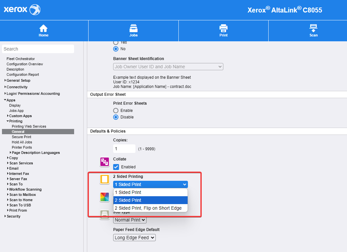The width and height of the screenshot is (347, 252).
Task: Open the Paper Feed Edge Default dropdown
Action: tap(134, 238)
